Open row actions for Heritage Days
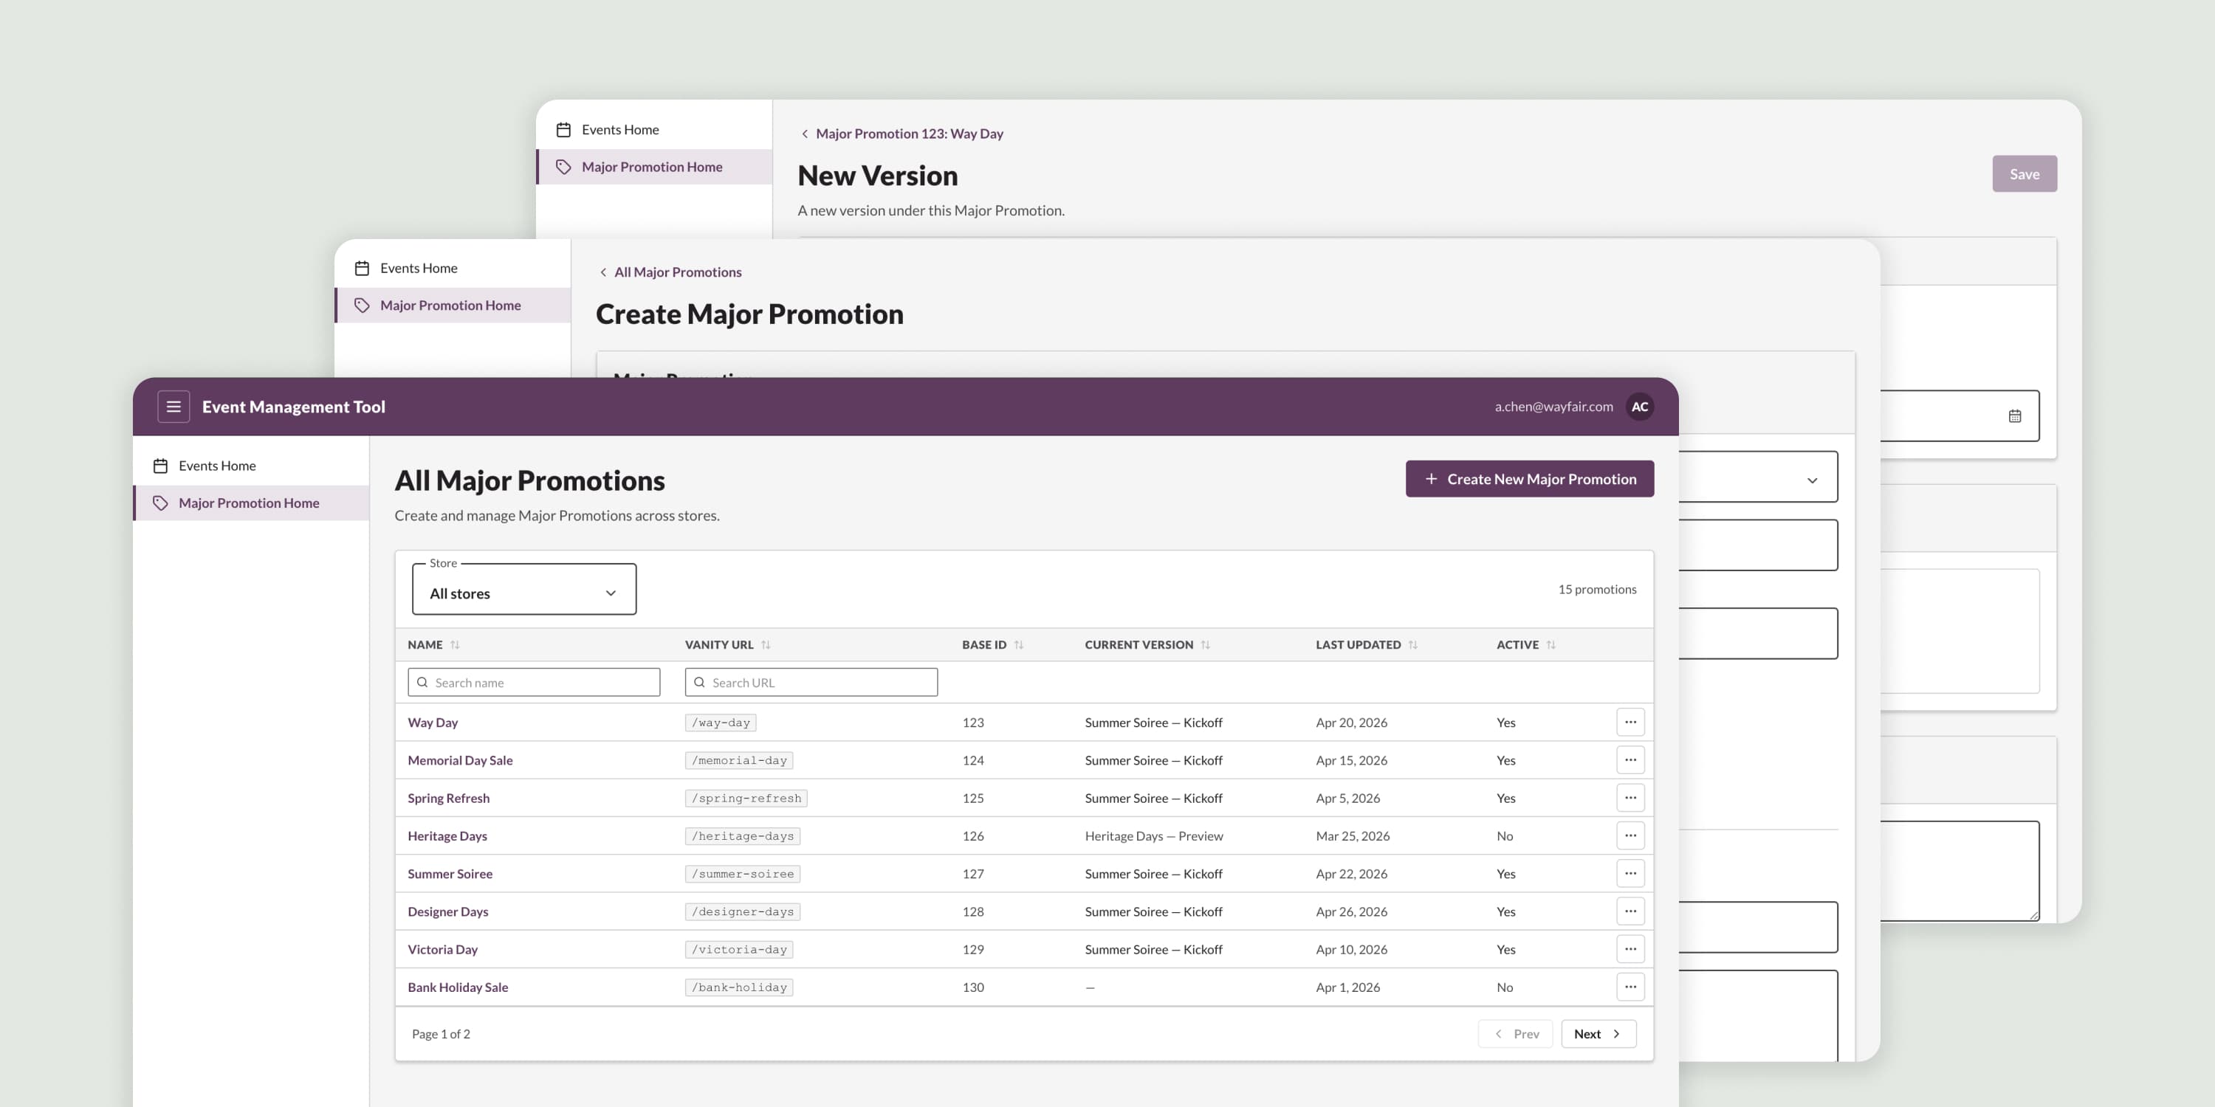Image resolution: width=2215 pixels, height=1107 pixels. 1630,835
